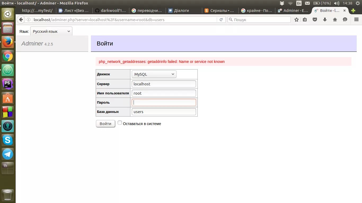Click the Имя пользователя root field
The width and height of the screenshot is (362, 203).
tap(164, 93)
